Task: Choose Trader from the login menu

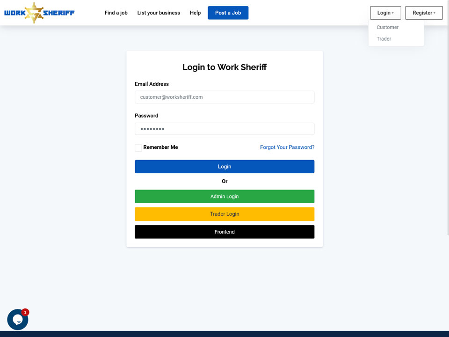Action: pos(384,39)
